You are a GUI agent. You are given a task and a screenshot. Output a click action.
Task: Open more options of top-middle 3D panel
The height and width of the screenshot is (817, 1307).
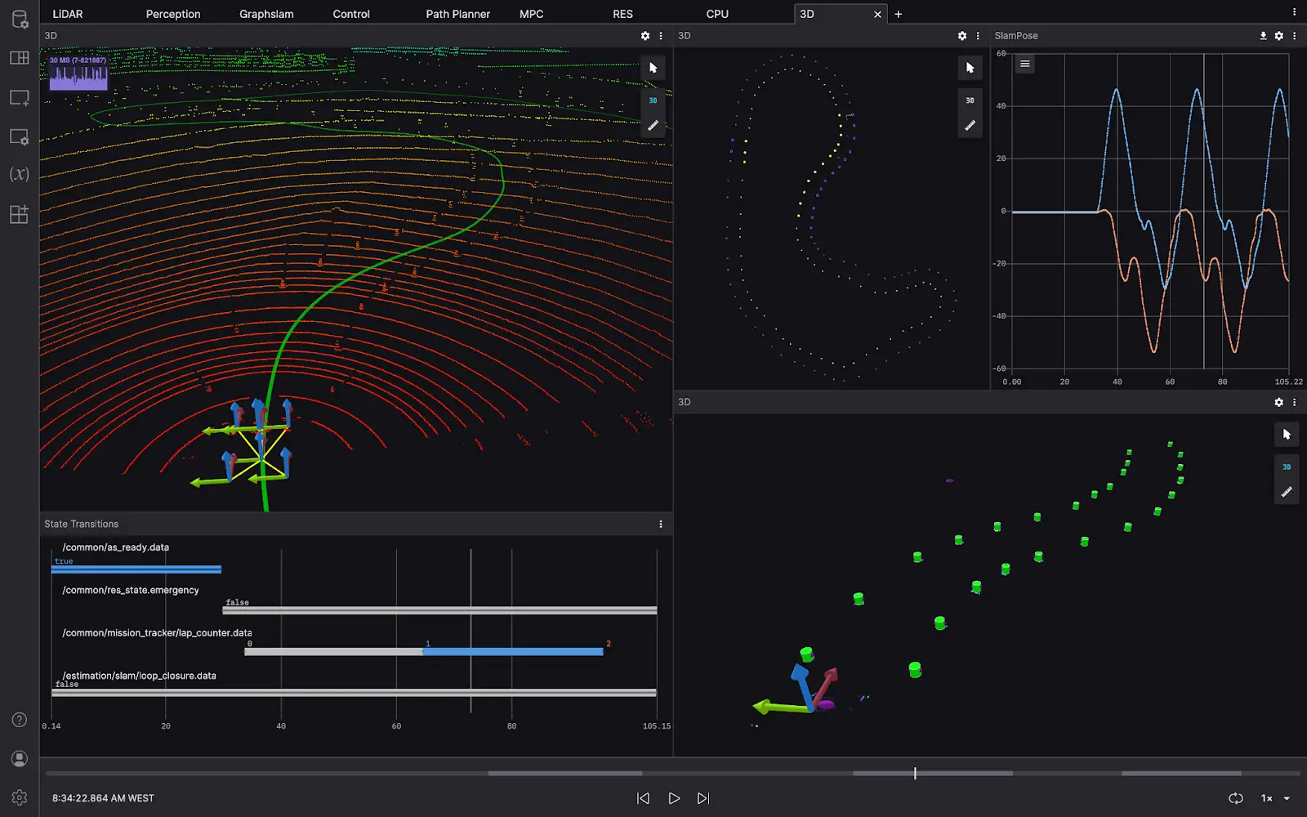point(978,36)
